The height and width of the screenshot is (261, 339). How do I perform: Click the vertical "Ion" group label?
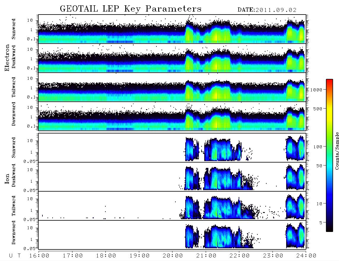pyautogui.click(x=7, y=179)
